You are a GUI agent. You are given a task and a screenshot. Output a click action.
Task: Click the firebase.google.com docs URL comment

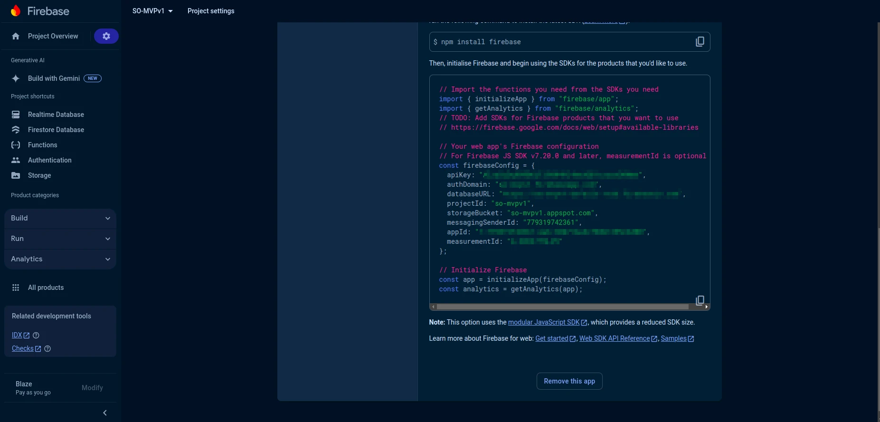(x=569, y=127)
